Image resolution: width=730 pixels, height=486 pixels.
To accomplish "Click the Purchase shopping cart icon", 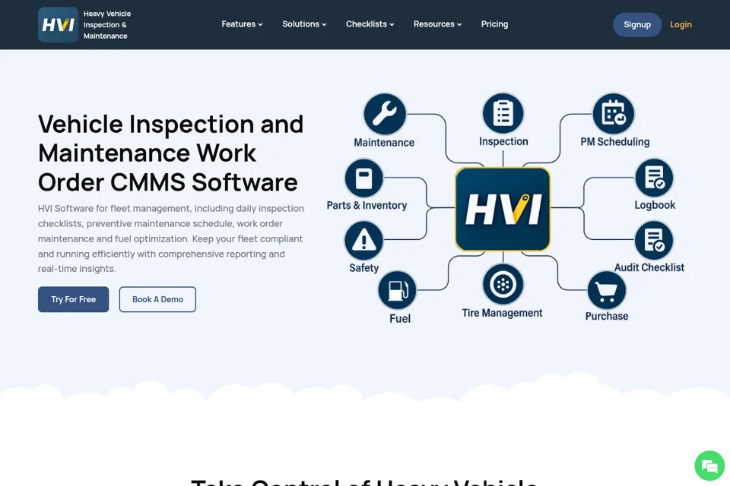I will click(x=607, y=290).
